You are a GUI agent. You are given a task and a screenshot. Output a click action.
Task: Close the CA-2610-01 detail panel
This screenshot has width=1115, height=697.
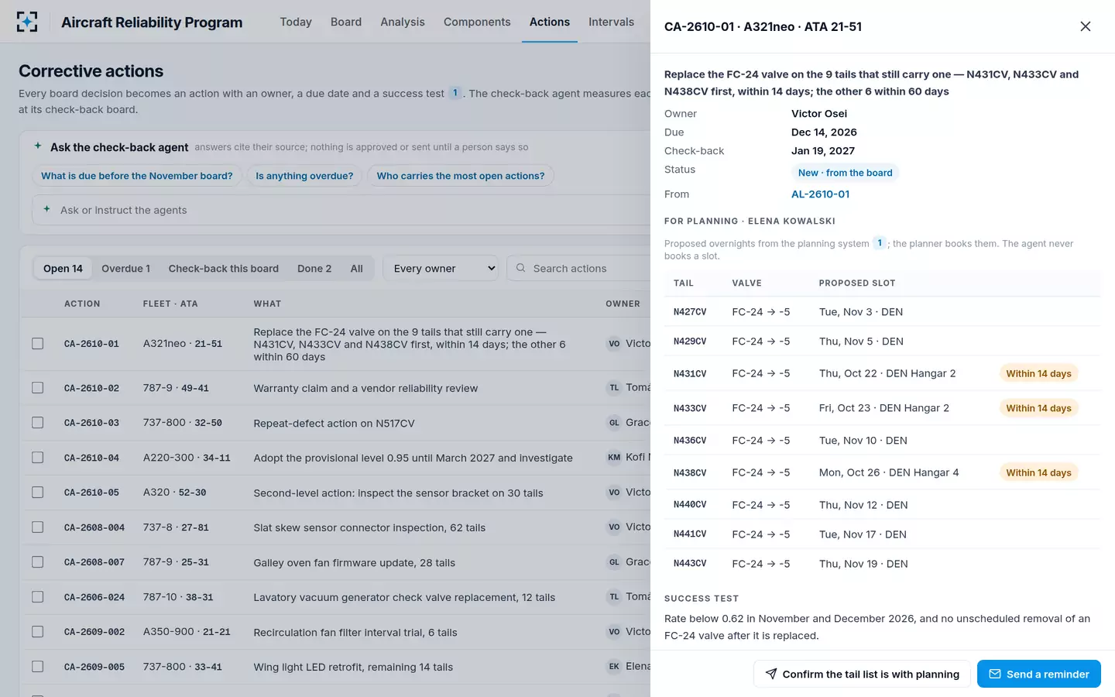click(1086, 26)
